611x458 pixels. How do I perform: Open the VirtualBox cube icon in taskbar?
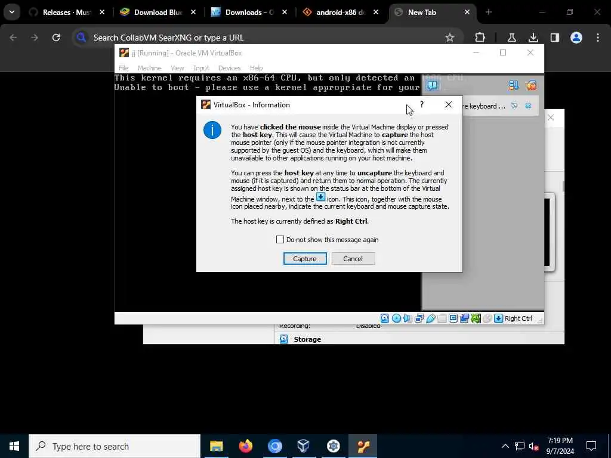(x=303, y=446)
